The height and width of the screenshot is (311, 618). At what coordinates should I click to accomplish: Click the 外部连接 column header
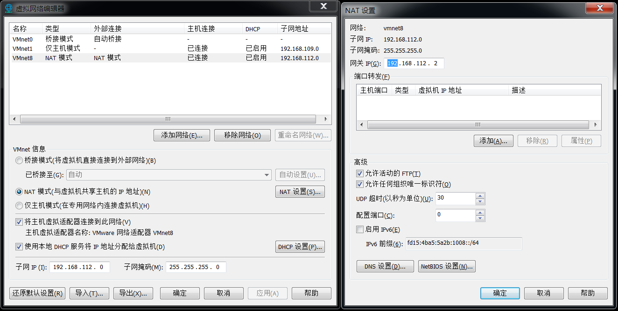click(137, 29)
